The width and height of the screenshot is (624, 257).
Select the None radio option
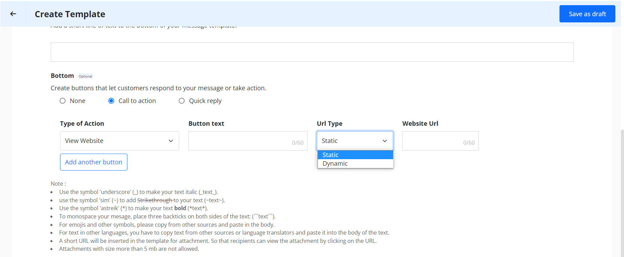click(x=62, y=101)
